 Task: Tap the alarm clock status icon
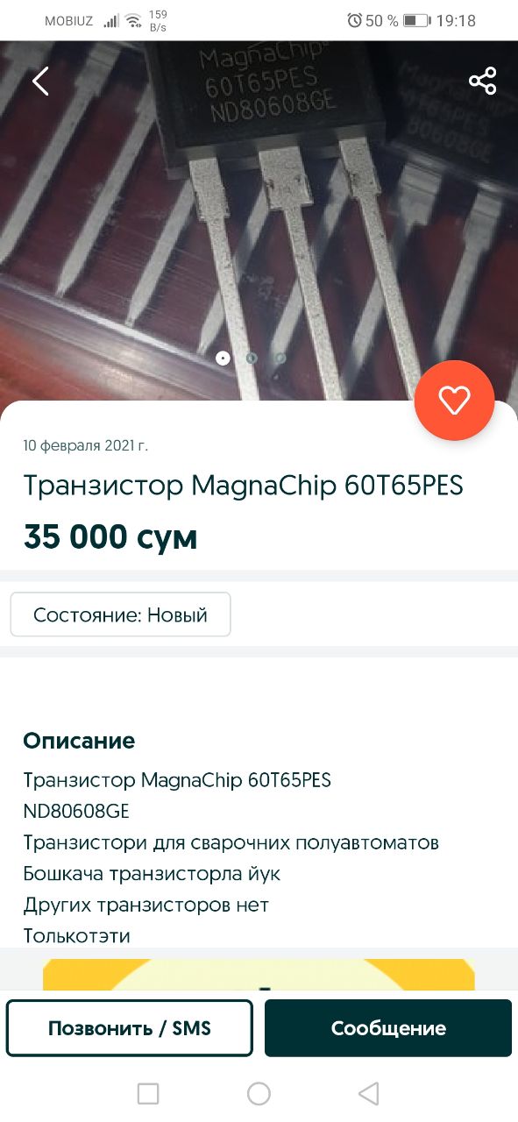point(354,20)
